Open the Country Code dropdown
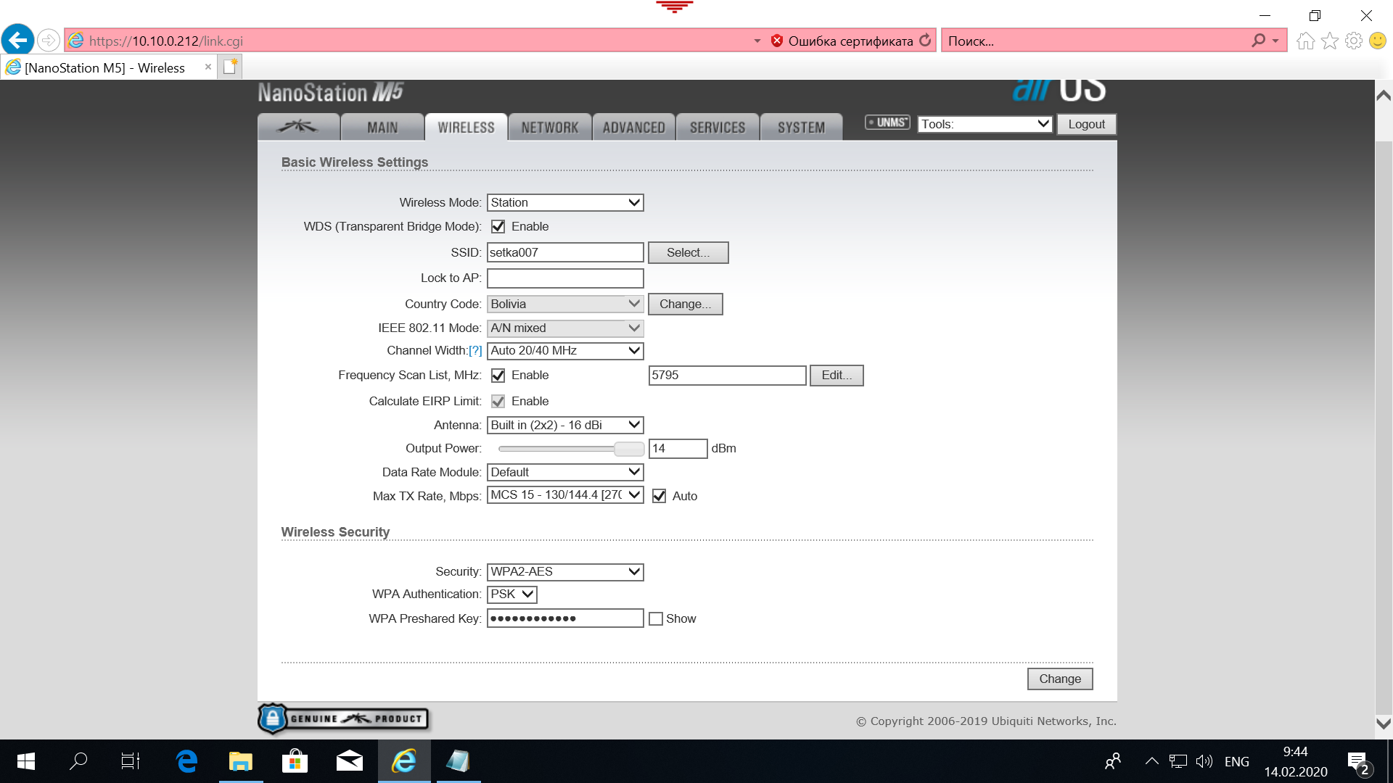Image resolution: width=1393 pixels, height=783 pixels. tap(565, 304)
